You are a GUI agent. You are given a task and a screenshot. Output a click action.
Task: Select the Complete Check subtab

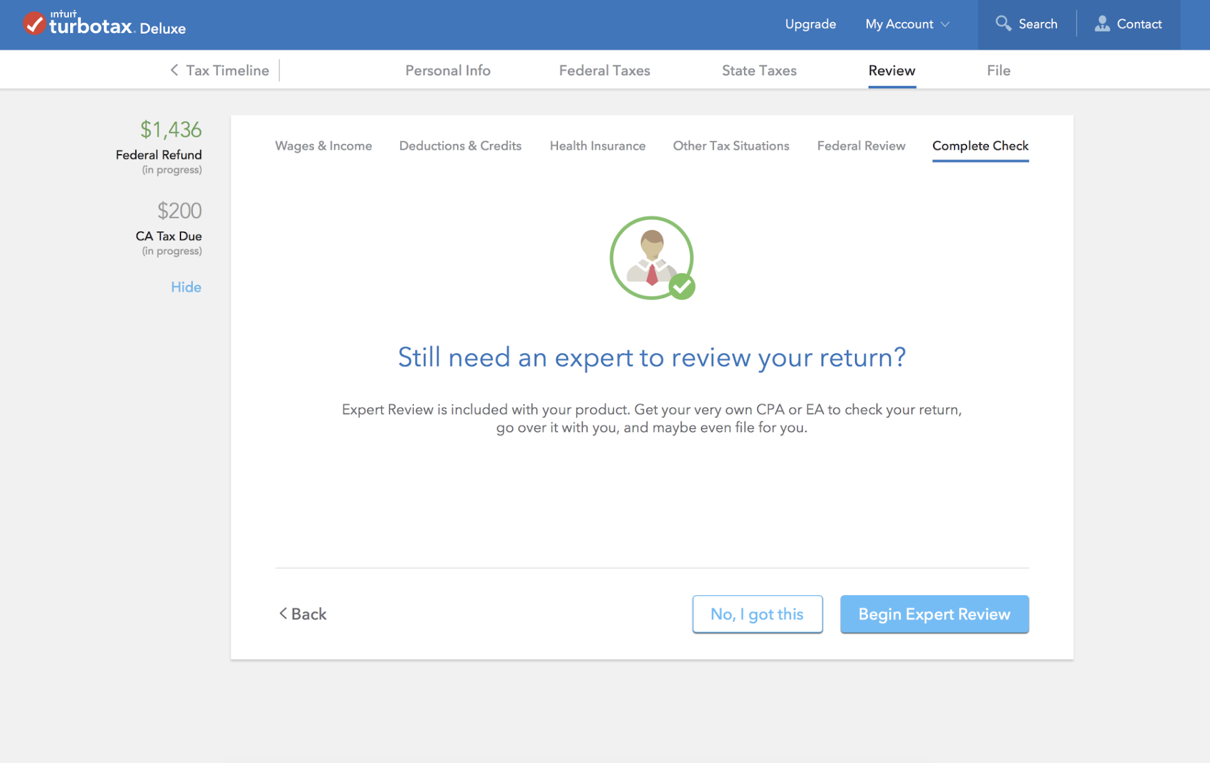pyautogui.click(x=980, y=146)
